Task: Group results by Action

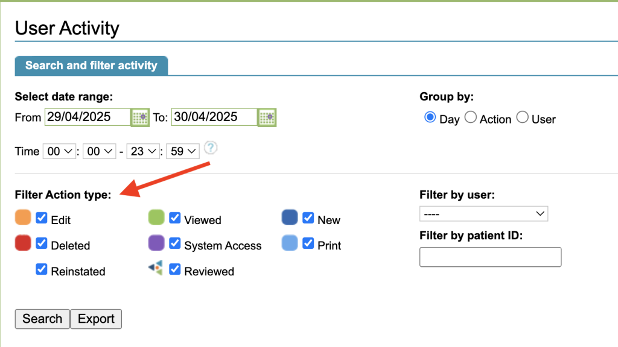Action: (471, 118)
